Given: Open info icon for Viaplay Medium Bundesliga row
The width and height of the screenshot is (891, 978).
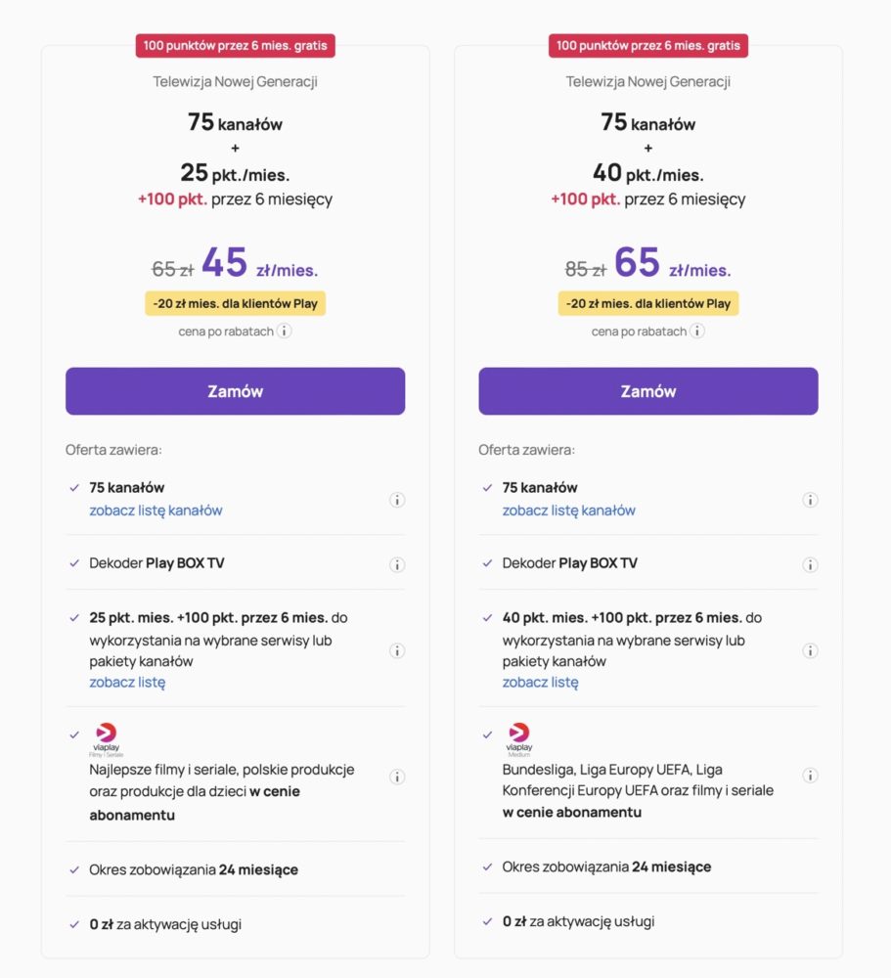Looking at the screenshot, I should 810,776.
